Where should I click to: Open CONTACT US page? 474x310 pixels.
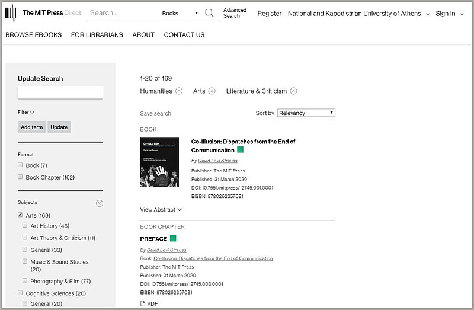(184, 35)
